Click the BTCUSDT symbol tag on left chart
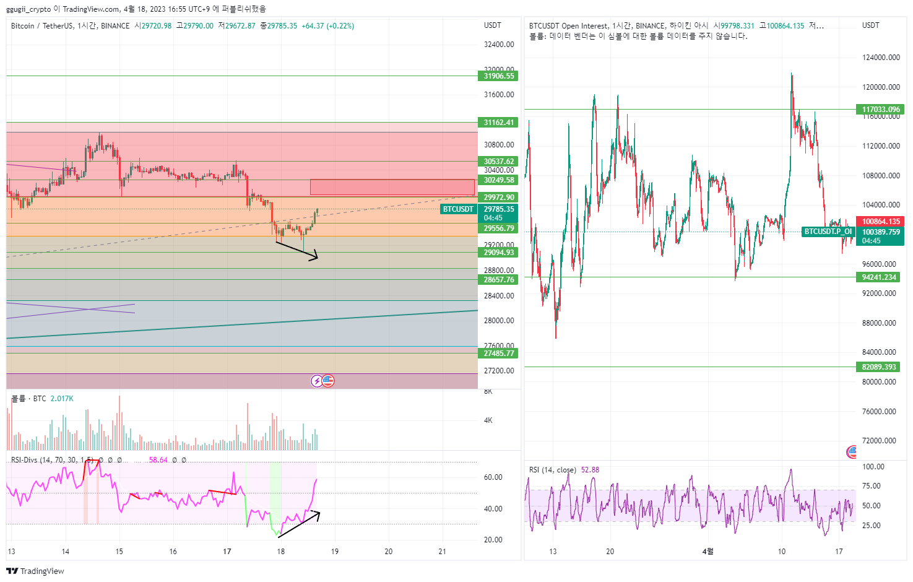The image size is (913, 582). (x=458, y=209)
